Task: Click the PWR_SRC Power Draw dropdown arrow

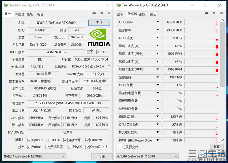Action: pos(158,140)
